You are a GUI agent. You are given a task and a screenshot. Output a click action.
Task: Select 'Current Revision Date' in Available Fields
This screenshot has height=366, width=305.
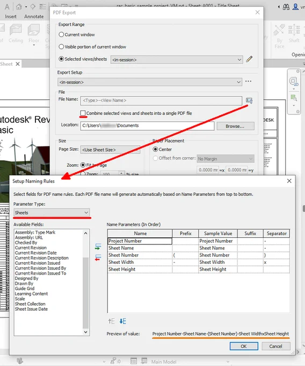click(x=36, y=253)
